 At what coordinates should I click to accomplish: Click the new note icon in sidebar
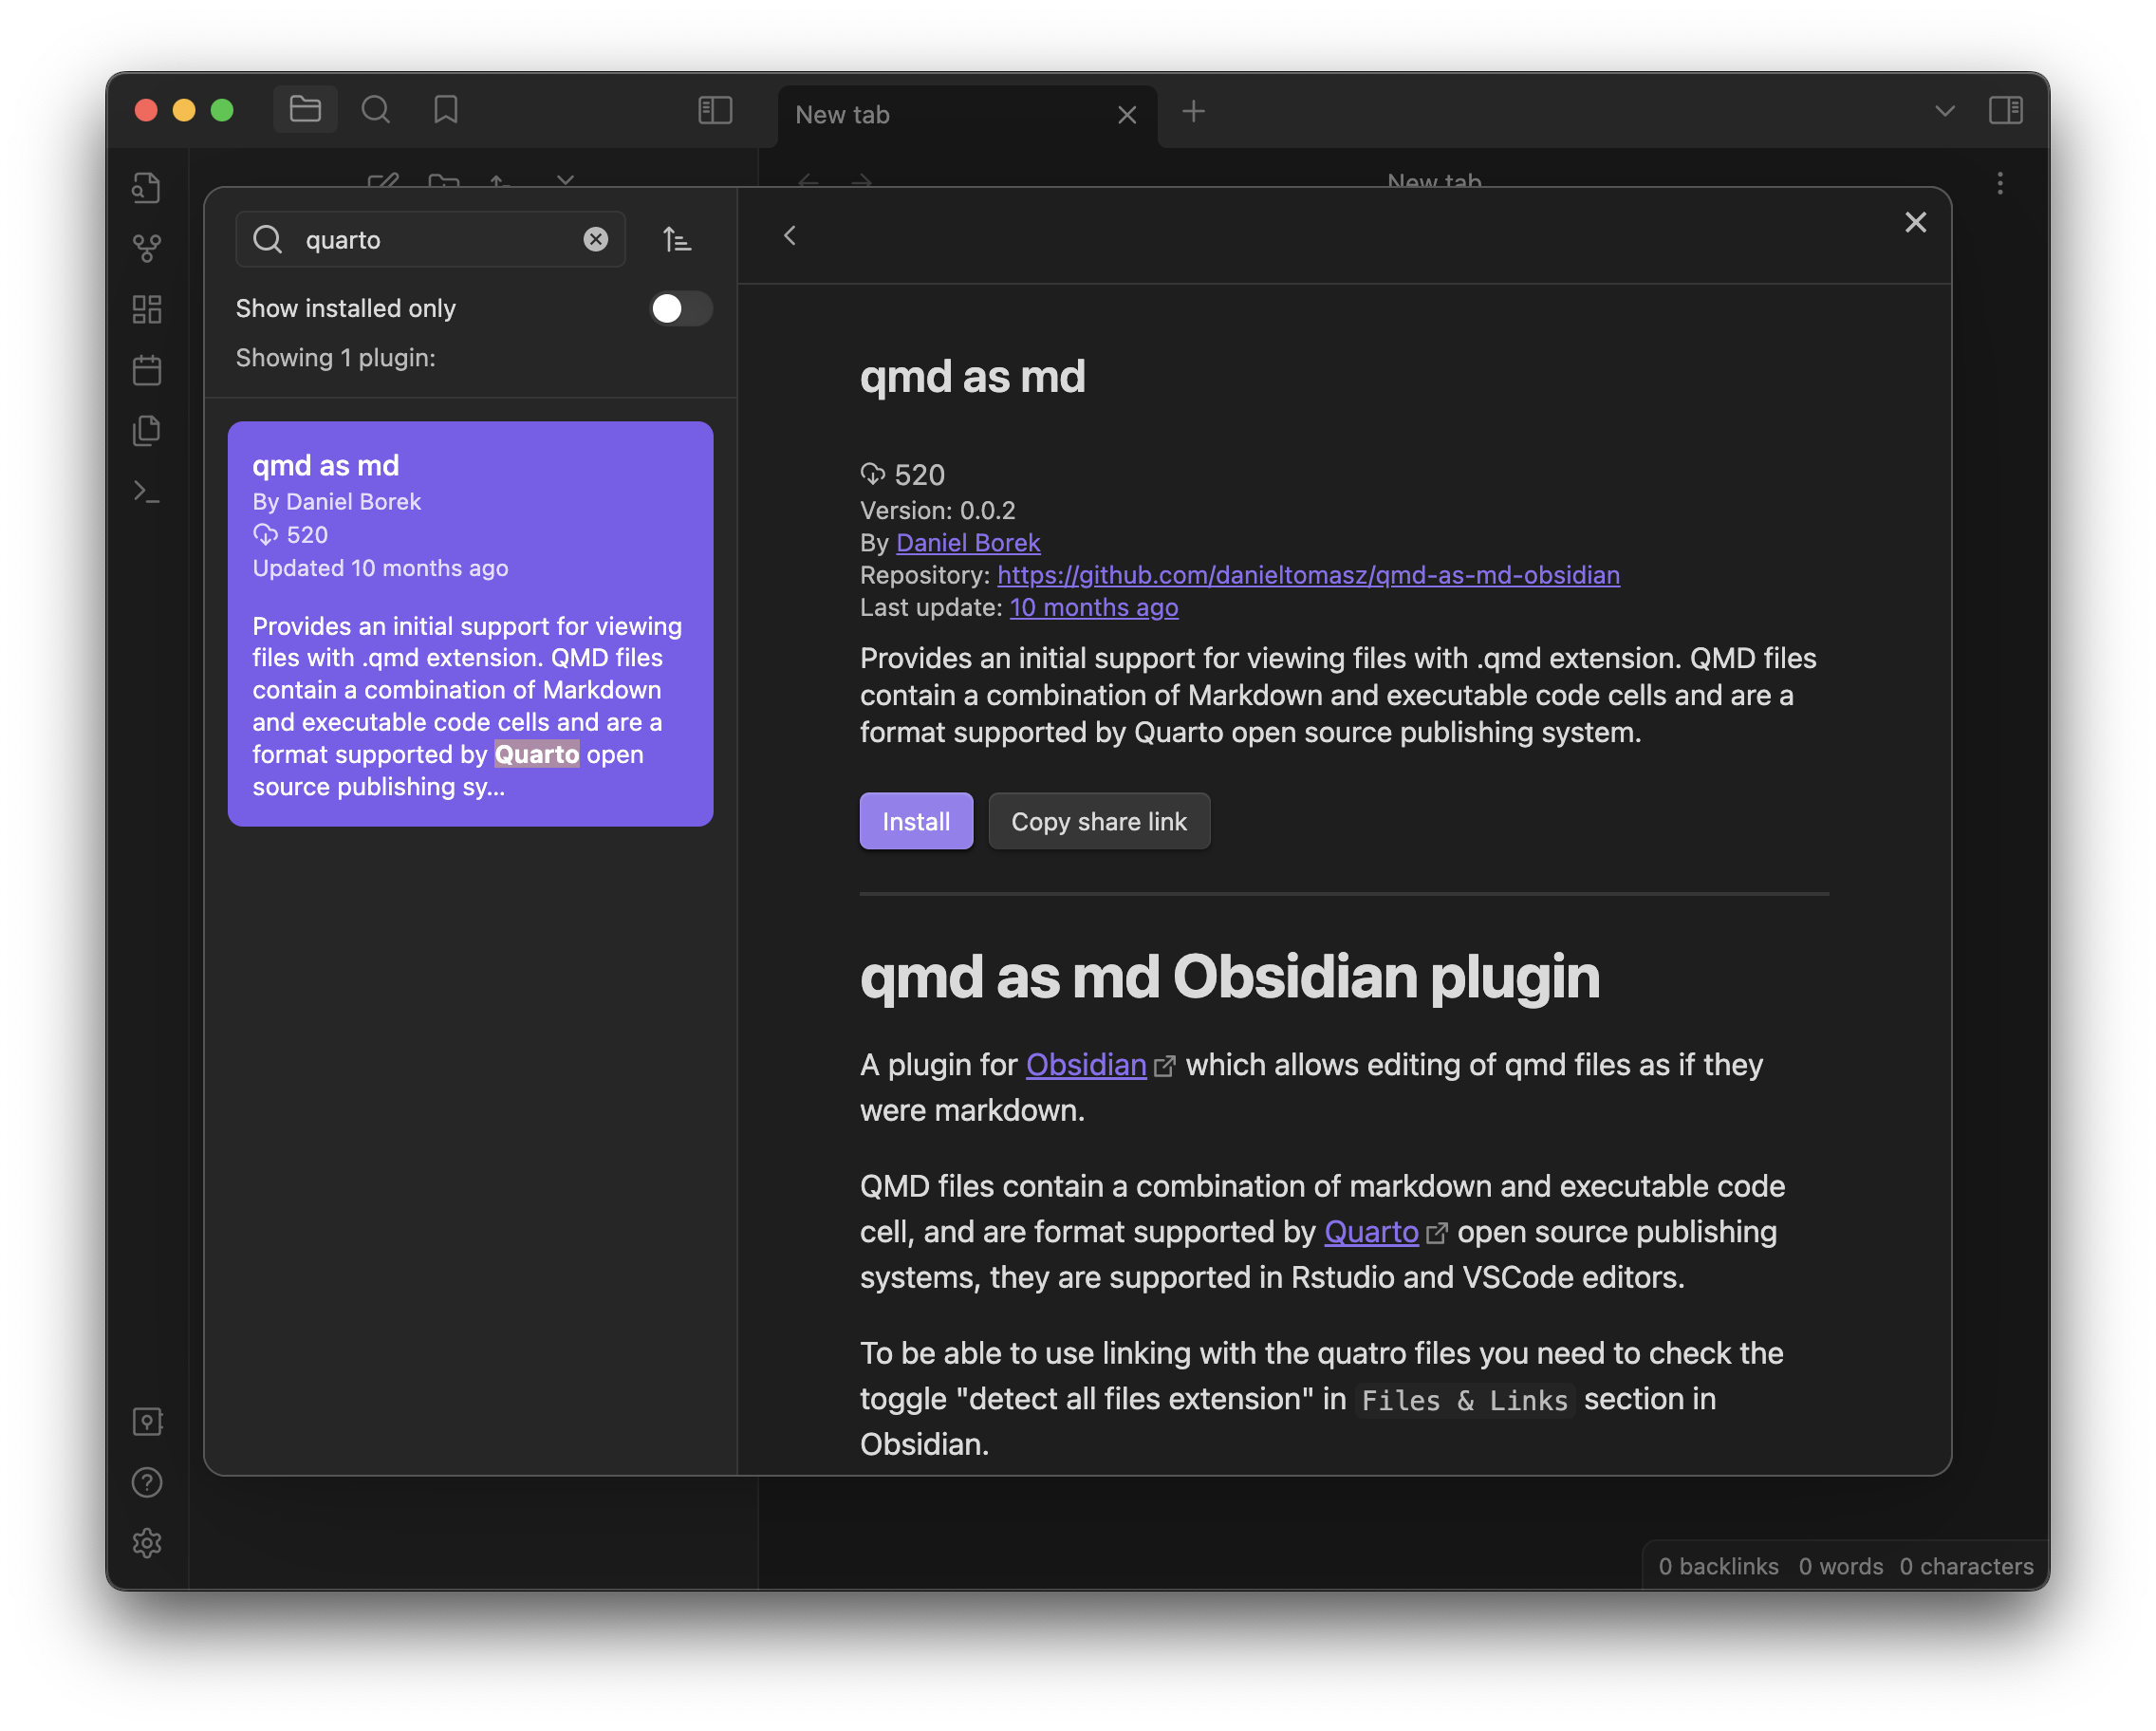(x=381, y=182)
